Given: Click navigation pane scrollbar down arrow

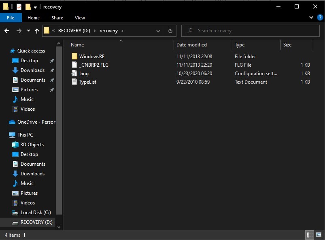Looking at the screenshot, I should [x=59, y=227].
